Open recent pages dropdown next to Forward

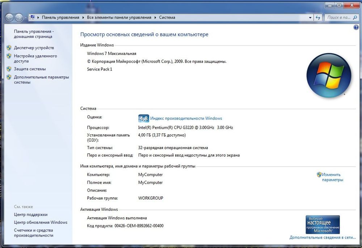click(25, 18)
